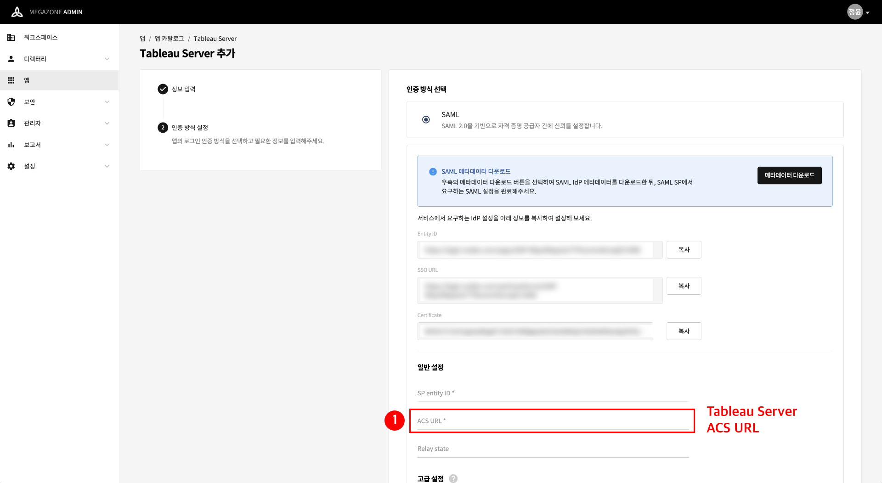Click the SAML metadata info icon
Screen dimensions: 882x483
tap(433, 172)
